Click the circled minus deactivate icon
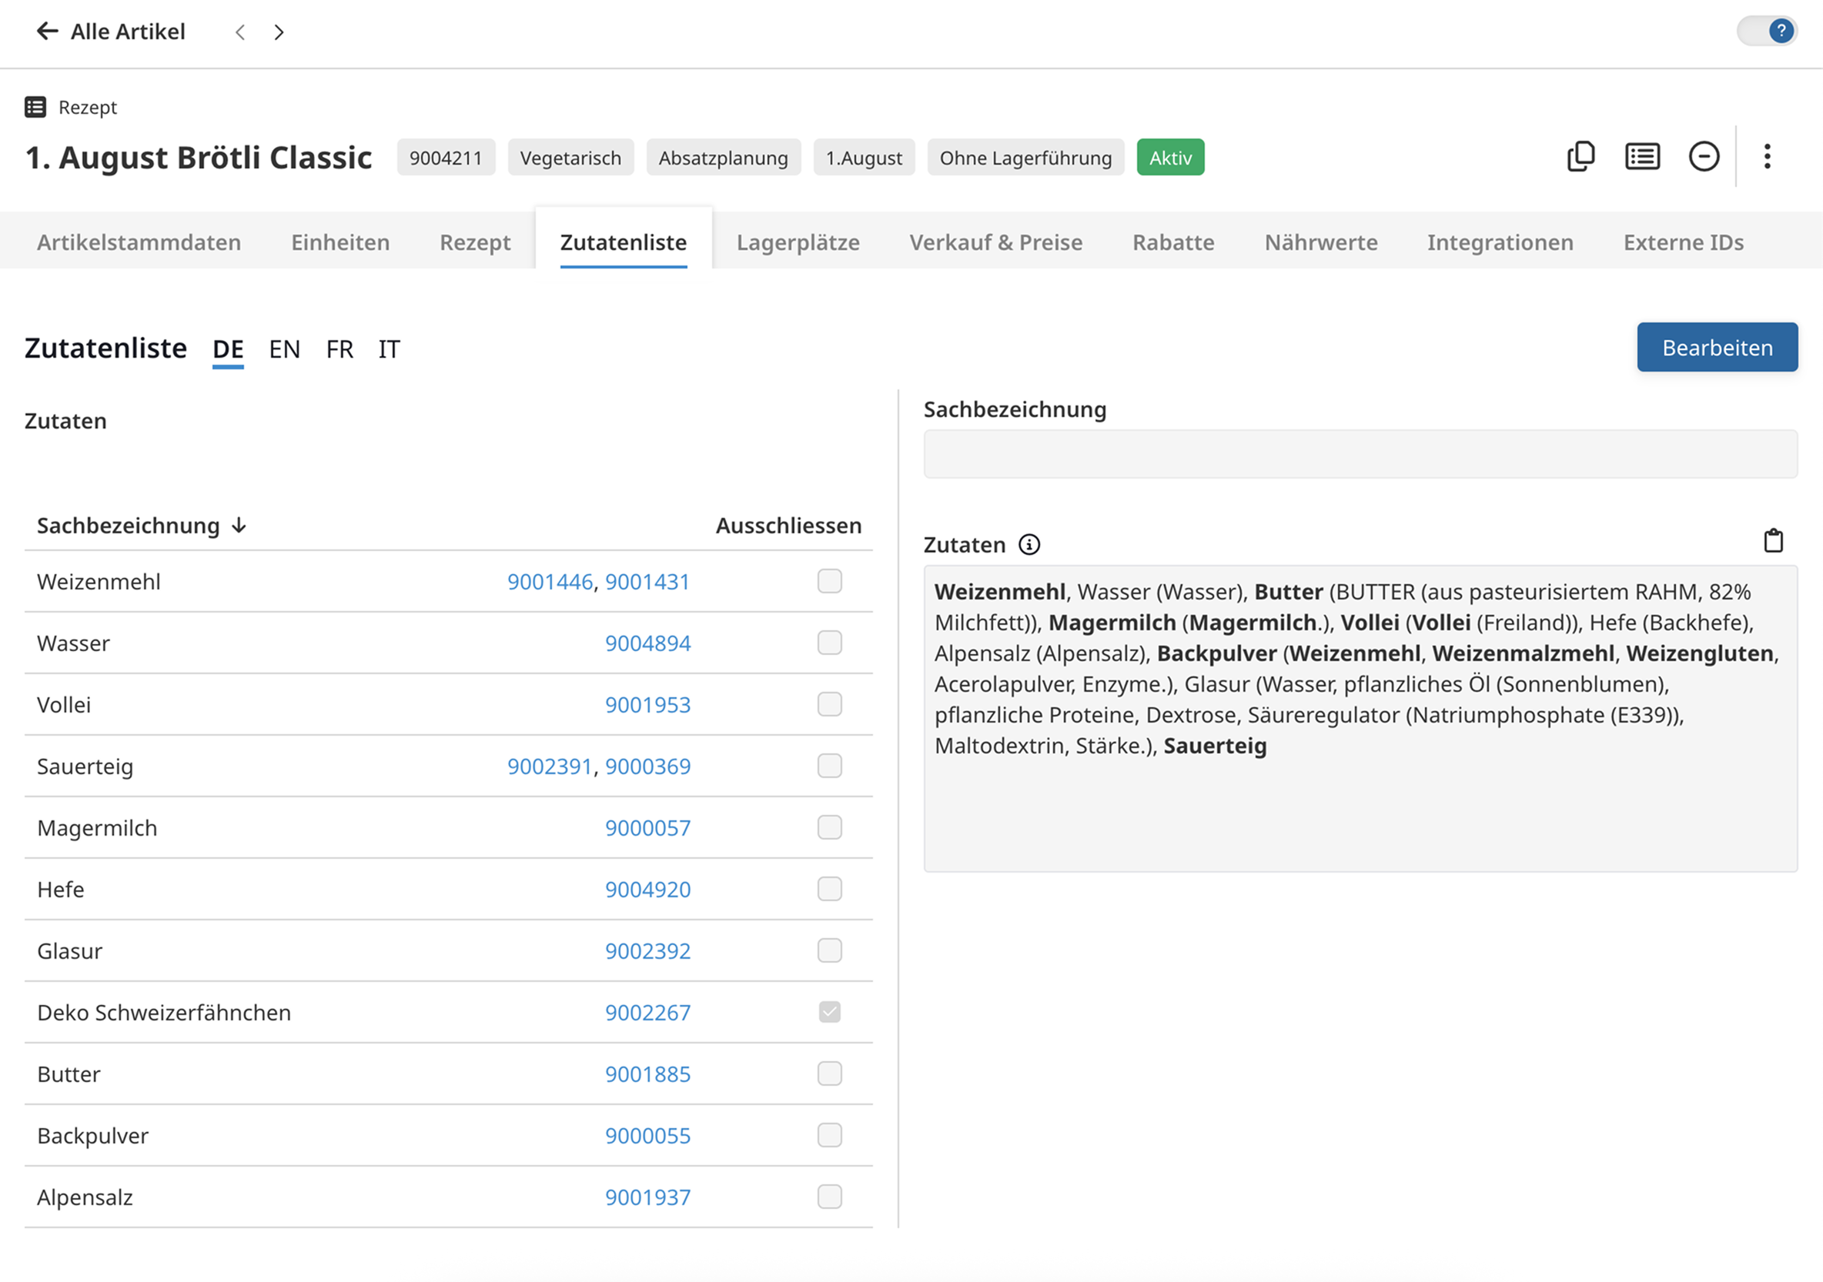 [x=1703, y=156]
